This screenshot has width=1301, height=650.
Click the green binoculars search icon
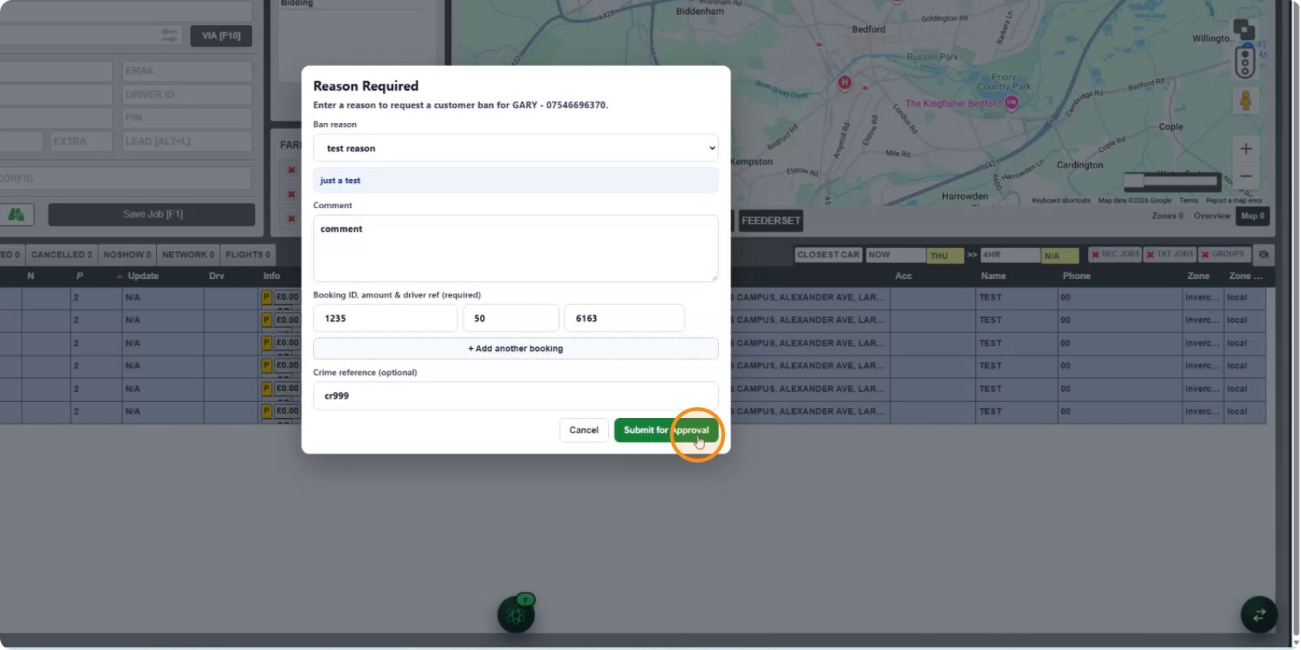pyautogui.click(x=16, y=214)
